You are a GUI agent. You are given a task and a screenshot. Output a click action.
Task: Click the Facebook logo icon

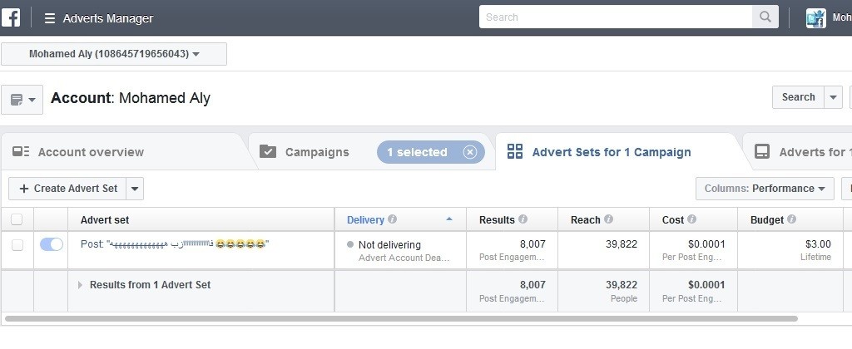click(x=11, y=17)
